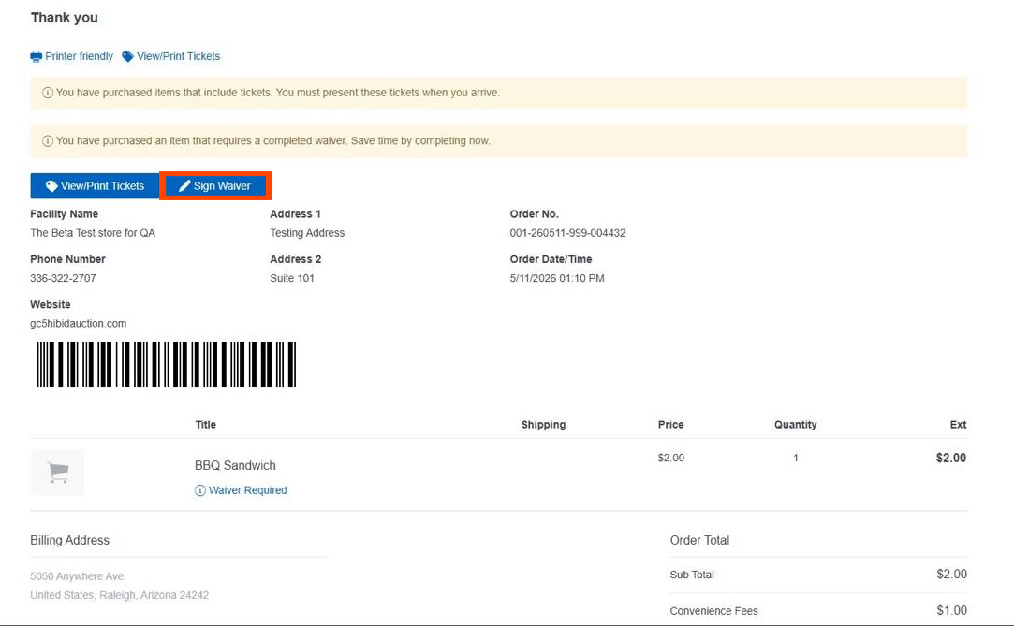Screen dimensions: 1014x626
Task: Click the Thank you heading
Action: pyautogui.click(x=64, y=18)
